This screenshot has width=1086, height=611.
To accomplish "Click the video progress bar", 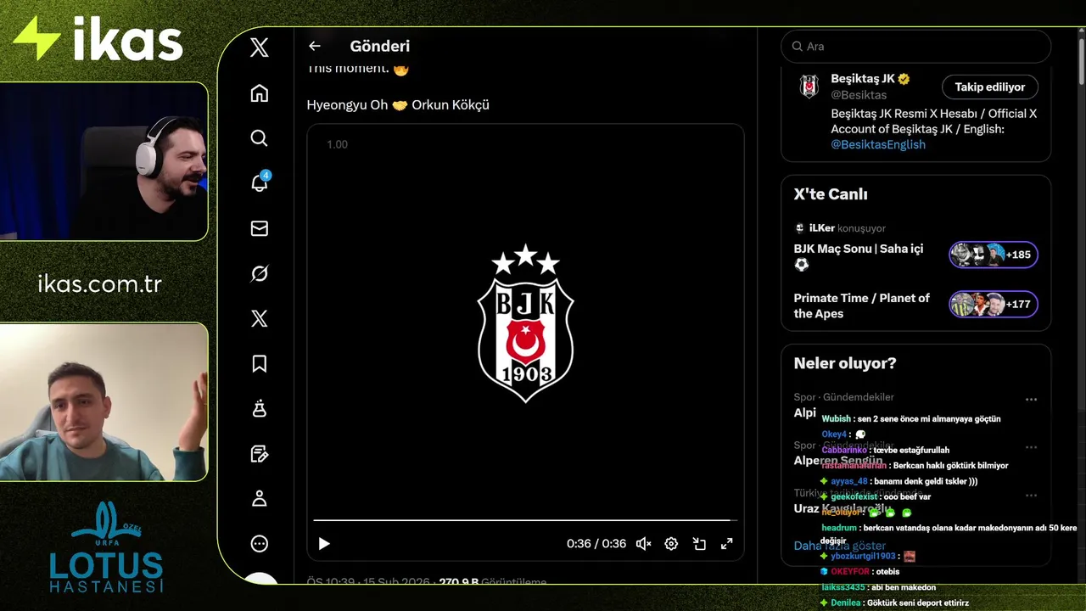I will click(525, 520).
